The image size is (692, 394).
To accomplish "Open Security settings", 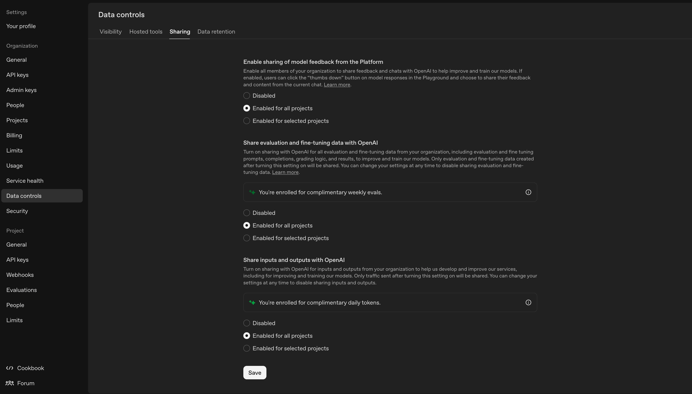I will point(17,211).
